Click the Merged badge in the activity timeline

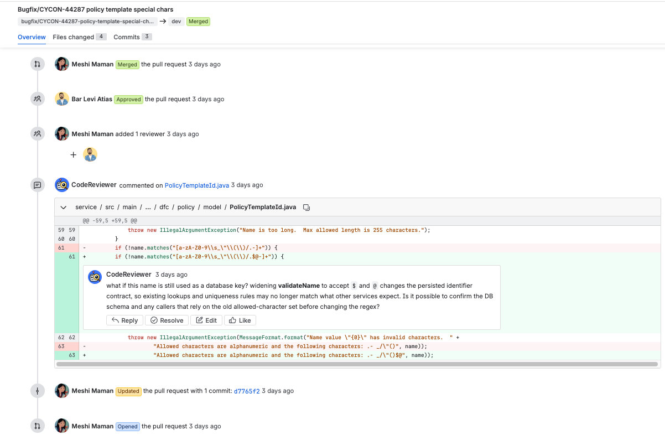point(127,64)
